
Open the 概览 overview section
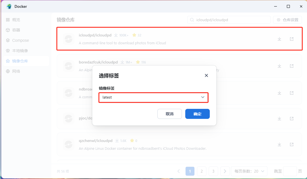(x=13, y=20)
